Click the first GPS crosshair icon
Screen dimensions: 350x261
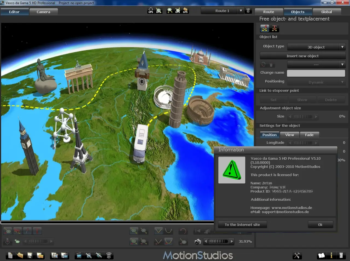click(151, 11)
